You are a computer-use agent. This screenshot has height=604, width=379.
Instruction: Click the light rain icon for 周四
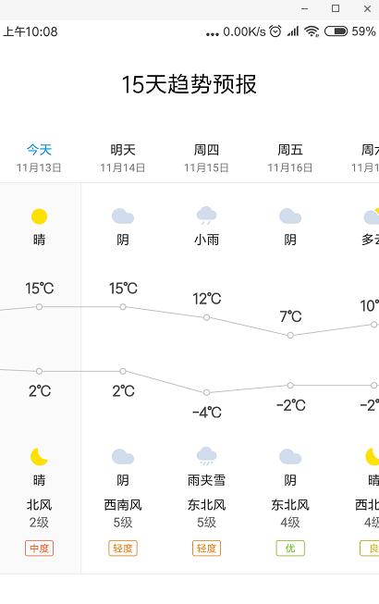[207, 216]
